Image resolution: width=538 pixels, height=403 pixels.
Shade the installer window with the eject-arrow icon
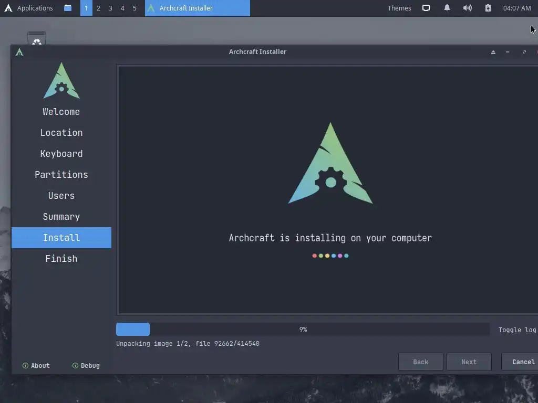[x=493, y=52]
